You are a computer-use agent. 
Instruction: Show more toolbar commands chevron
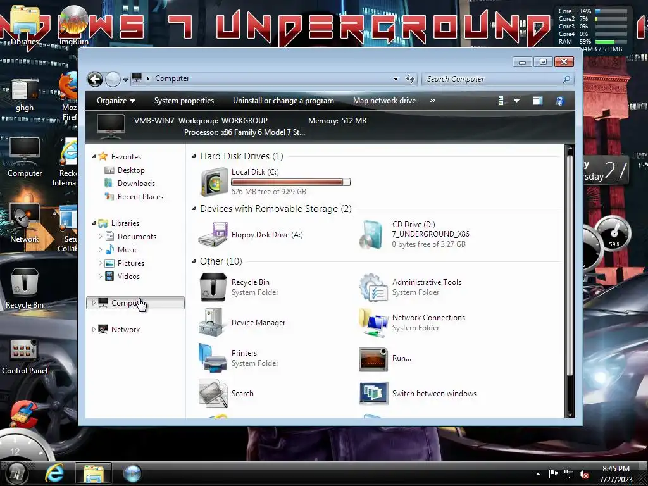click(x=432, y=101)
